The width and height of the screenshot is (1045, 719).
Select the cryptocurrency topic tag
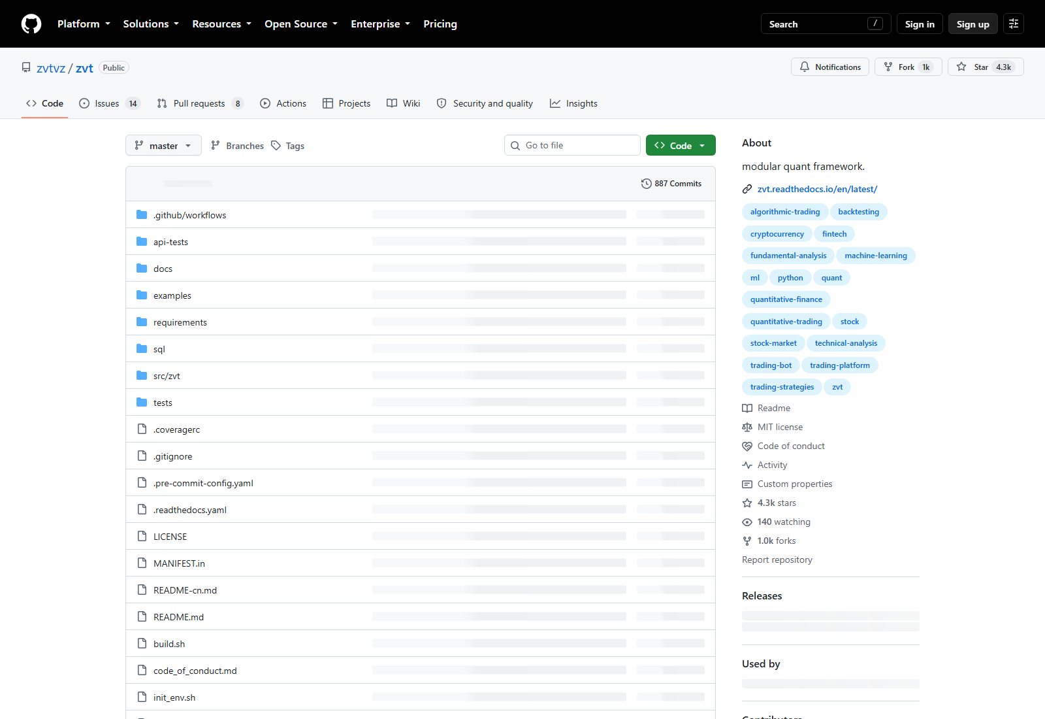(x=777, y=234)
